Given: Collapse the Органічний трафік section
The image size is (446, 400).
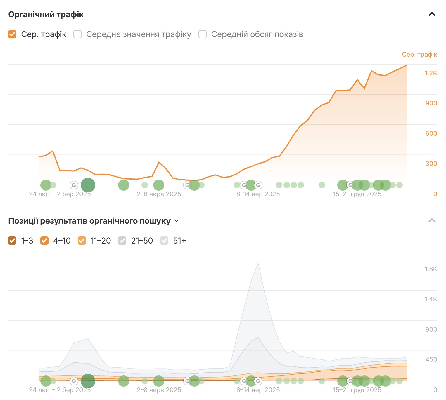Looking at the screenshot, I should pyautogui.click(x=432, y=14).
